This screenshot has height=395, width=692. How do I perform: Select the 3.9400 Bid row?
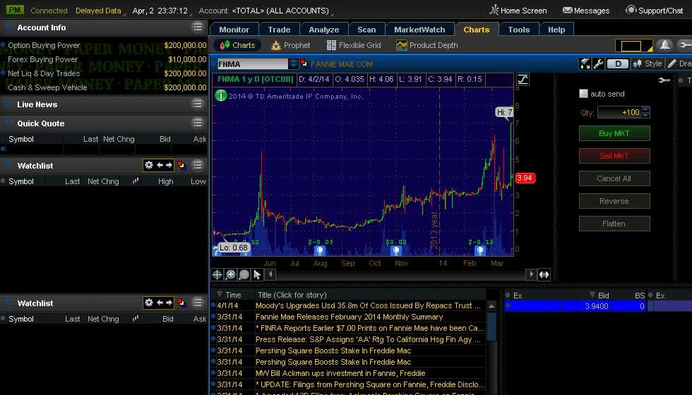coord(575,306)
